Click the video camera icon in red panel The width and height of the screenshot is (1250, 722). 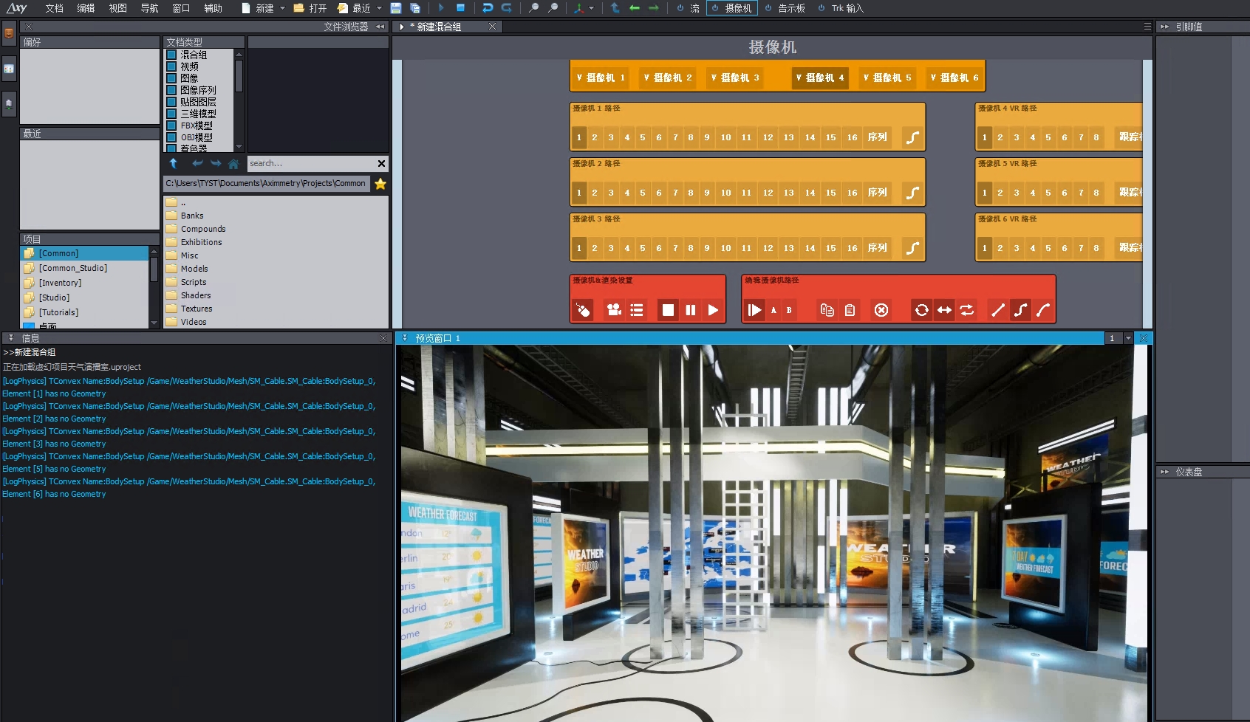[x=614, y=310]
